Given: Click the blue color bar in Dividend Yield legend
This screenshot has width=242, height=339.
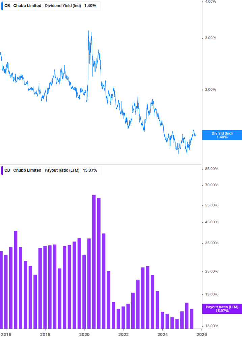Looking at the screenshot, I should [2, 6].
